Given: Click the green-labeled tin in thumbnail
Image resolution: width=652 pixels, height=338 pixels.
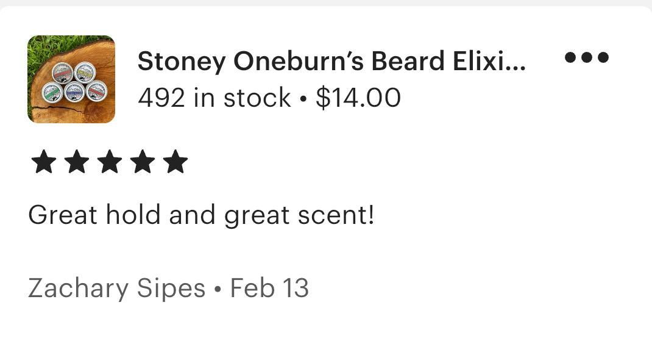Looking at the screenshot, I should point(52,92).
